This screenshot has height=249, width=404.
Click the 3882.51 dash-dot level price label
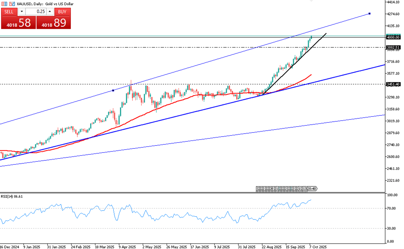pos(393,47)
